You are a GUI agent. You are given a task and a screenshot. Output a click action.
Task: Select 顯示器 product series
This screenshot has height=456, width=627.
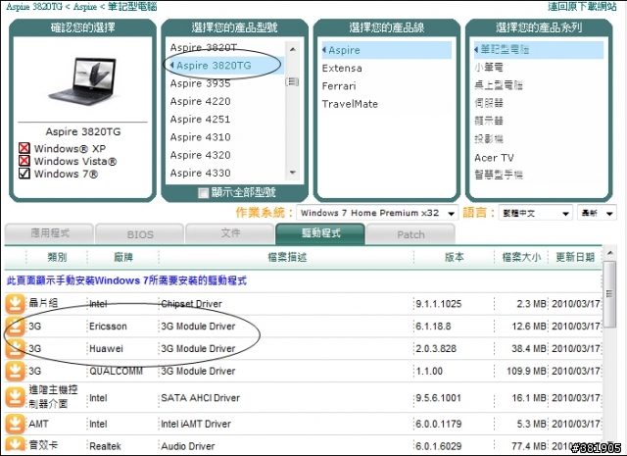pos(489,121)
